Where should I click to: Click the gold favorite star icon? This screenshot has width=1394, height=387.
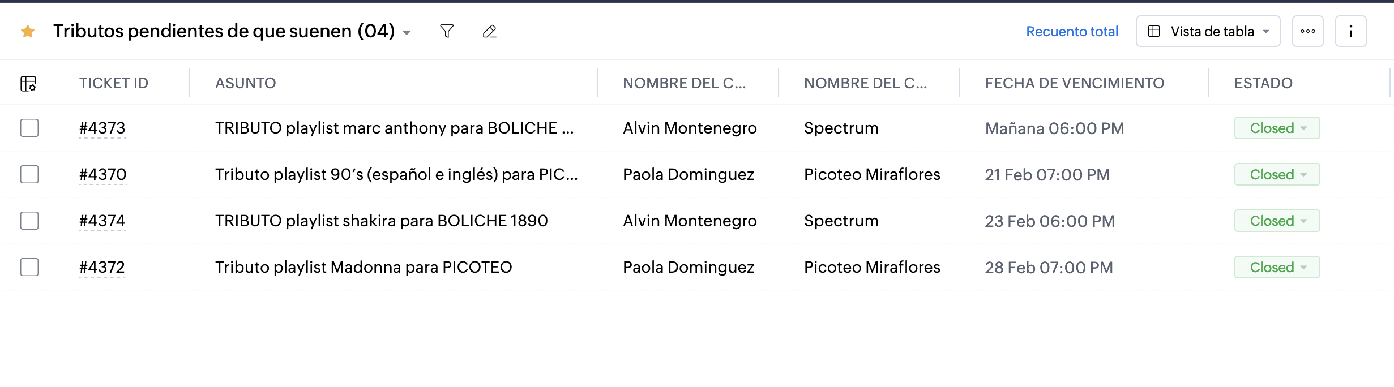(x=28, y=31)
